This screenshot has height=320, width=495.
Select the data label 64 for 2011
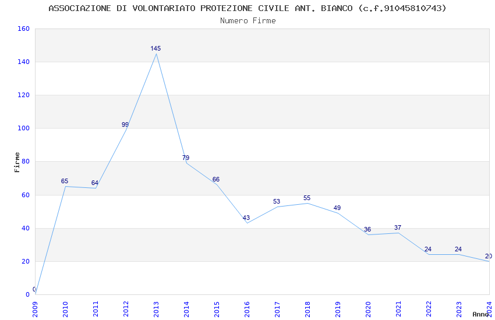tap(95, 183)
